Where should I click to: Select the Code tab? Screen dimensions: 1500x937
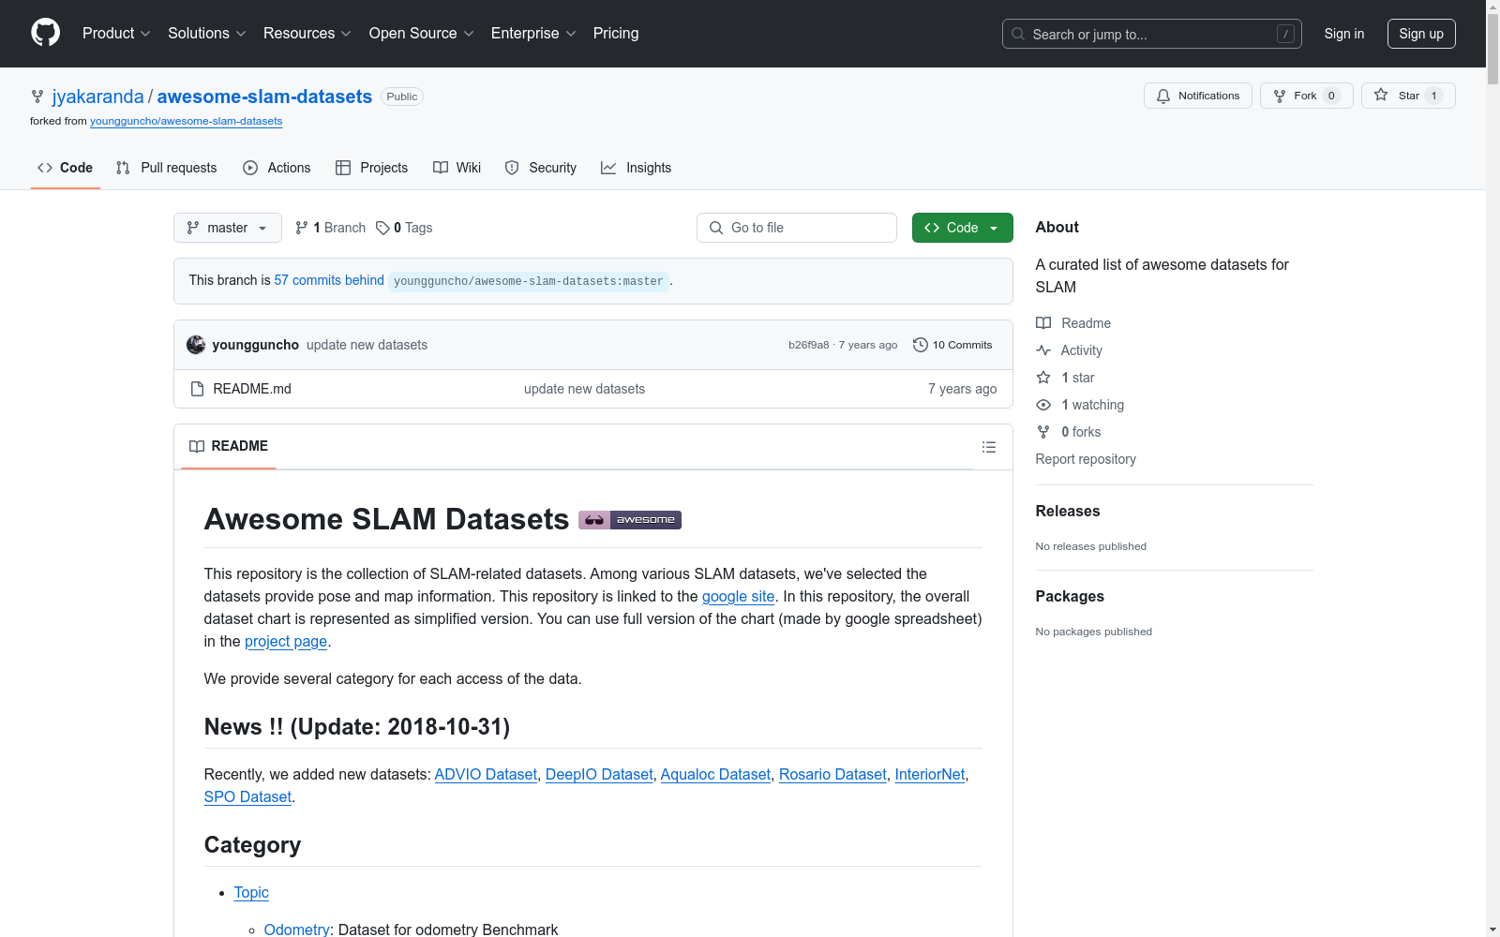pos(66,168)
